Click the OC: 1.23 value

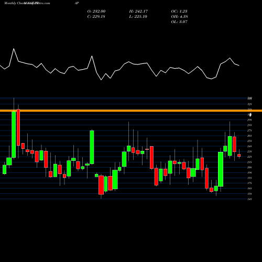179,11
